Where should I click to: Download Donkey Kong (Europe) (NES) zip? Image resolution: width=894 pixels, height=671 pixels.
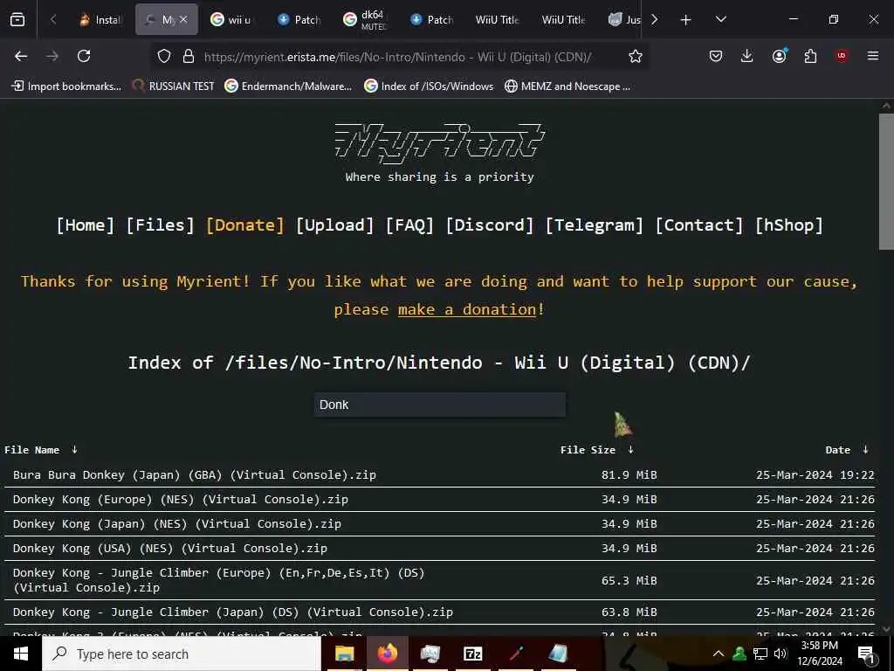(181, 499)
